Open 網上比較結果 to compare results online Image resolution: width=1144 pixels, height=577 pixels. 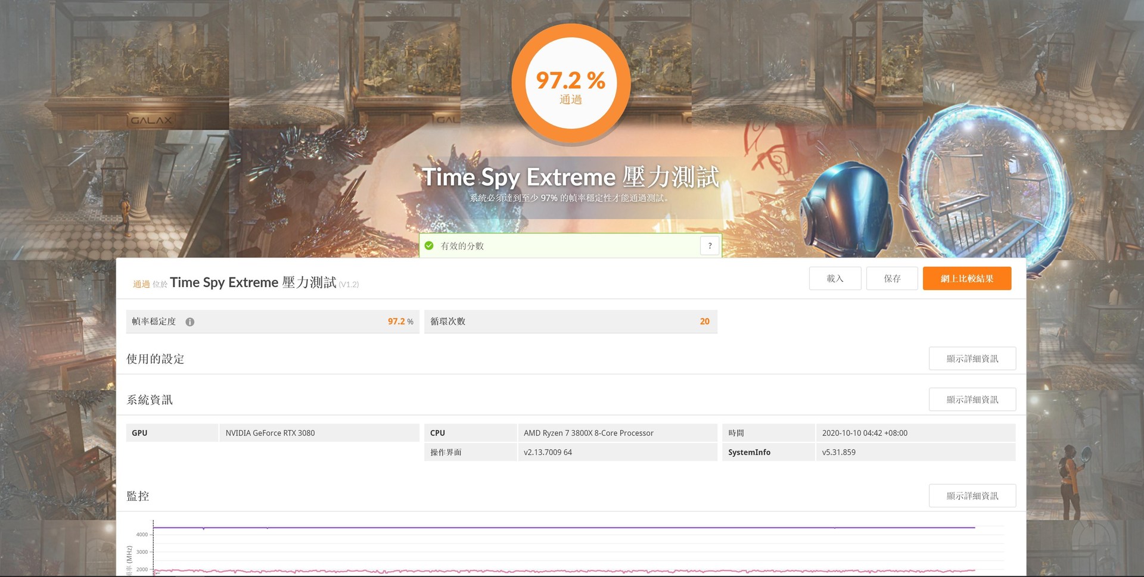[967, 278]
